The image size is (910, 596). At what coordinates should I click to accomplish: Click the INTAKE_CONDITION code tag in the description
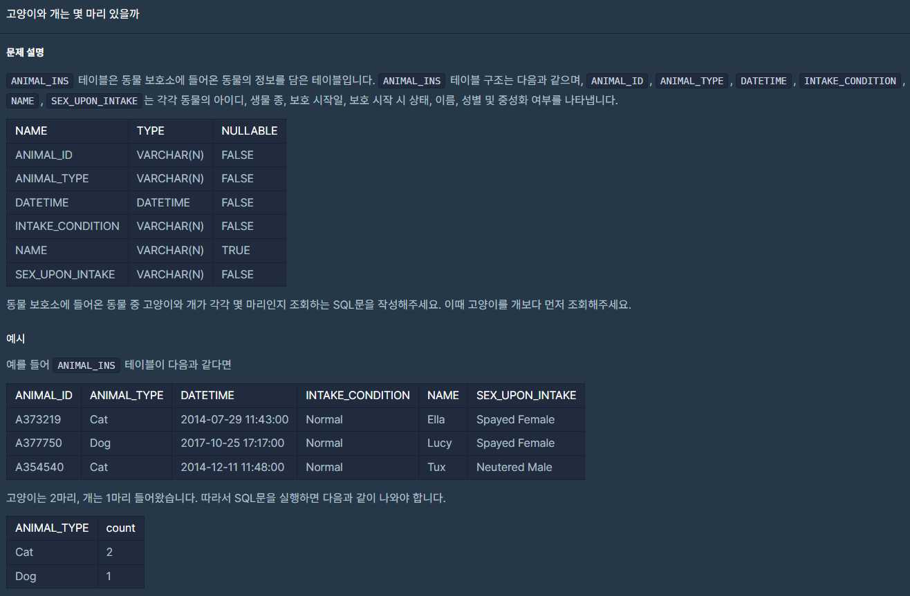[851, 81]
